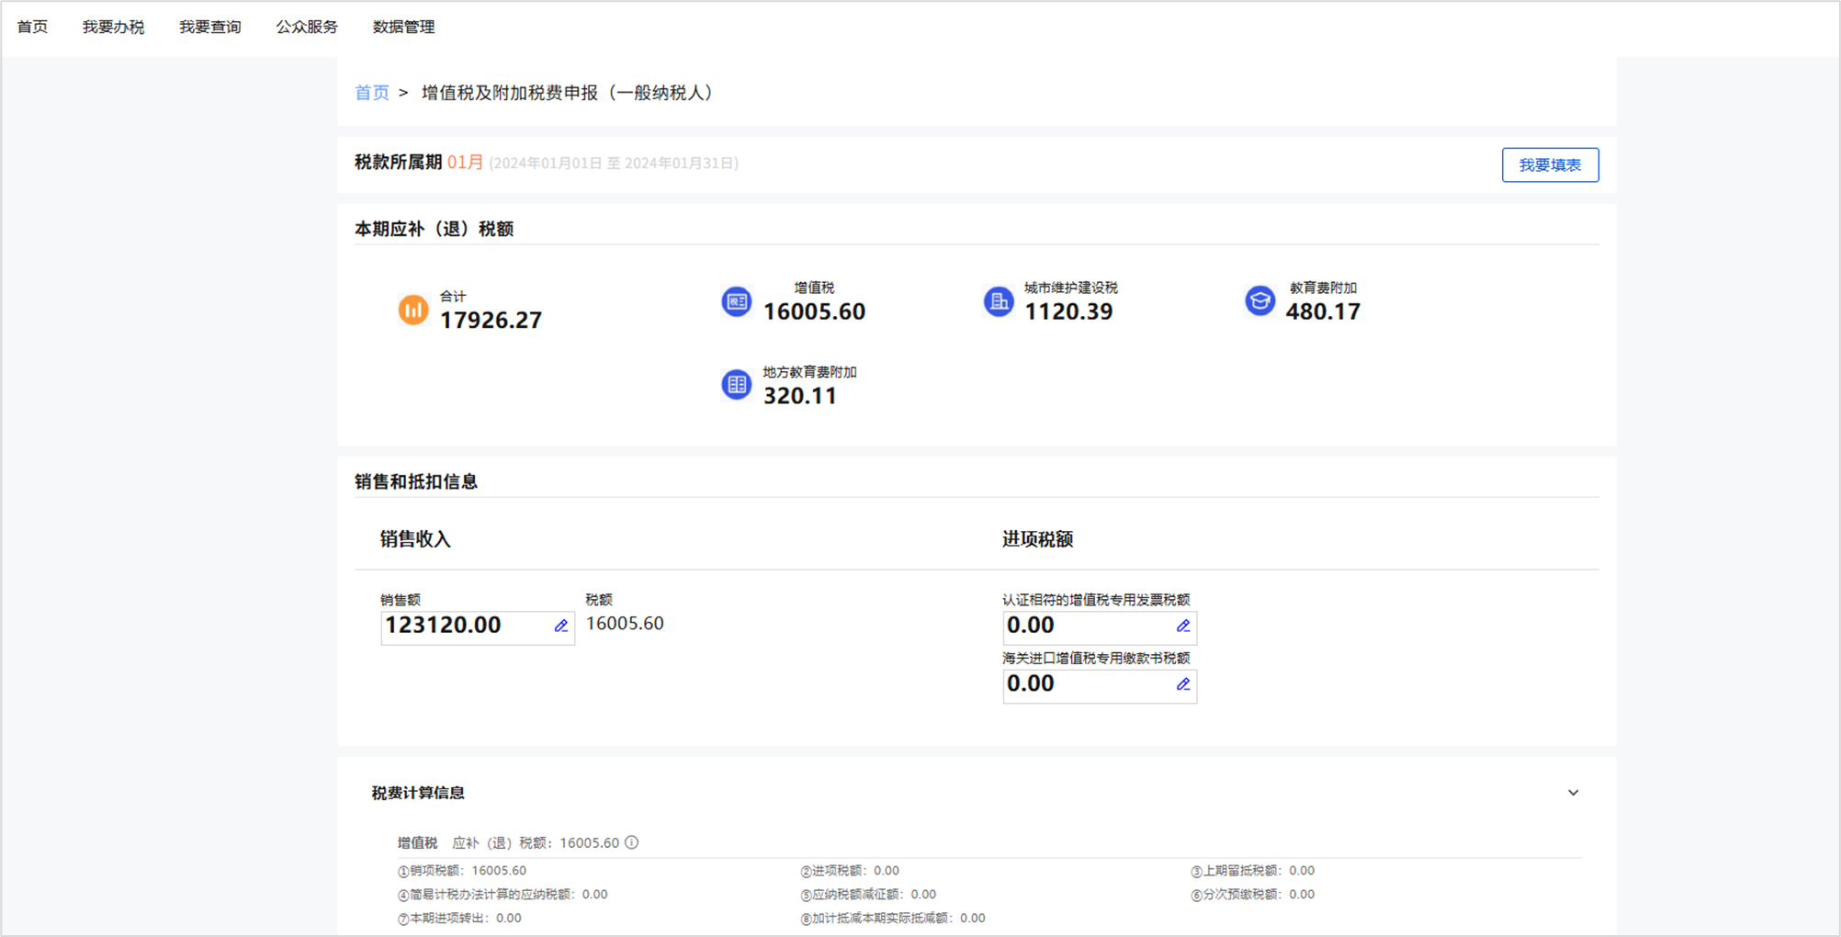1841x937 pixels.
Task: Open the 公众服务 menu
Action: 307,28
